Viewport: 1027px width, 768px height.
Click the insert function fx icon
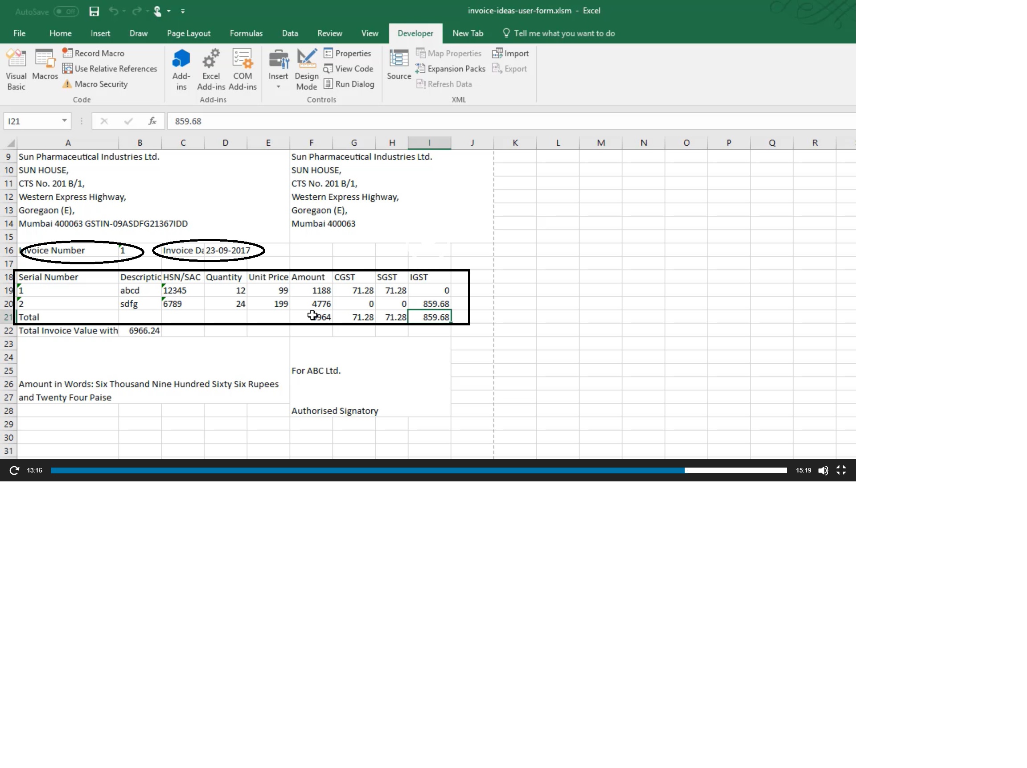(x=152, y=121)
